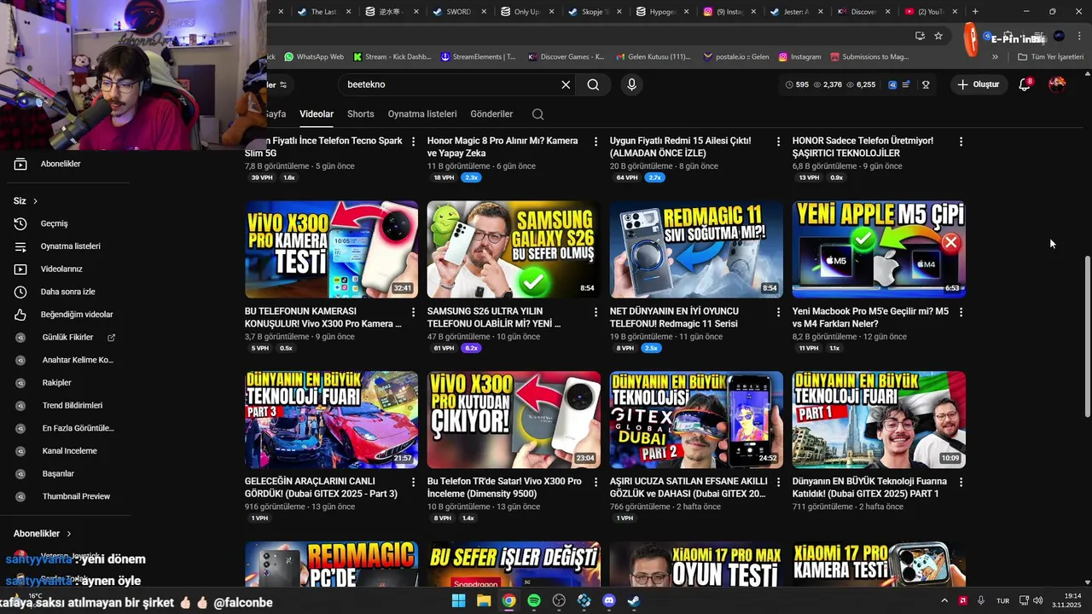
Task: Open Steam from the Windows taskbar
Action: [x=634, y=600]
